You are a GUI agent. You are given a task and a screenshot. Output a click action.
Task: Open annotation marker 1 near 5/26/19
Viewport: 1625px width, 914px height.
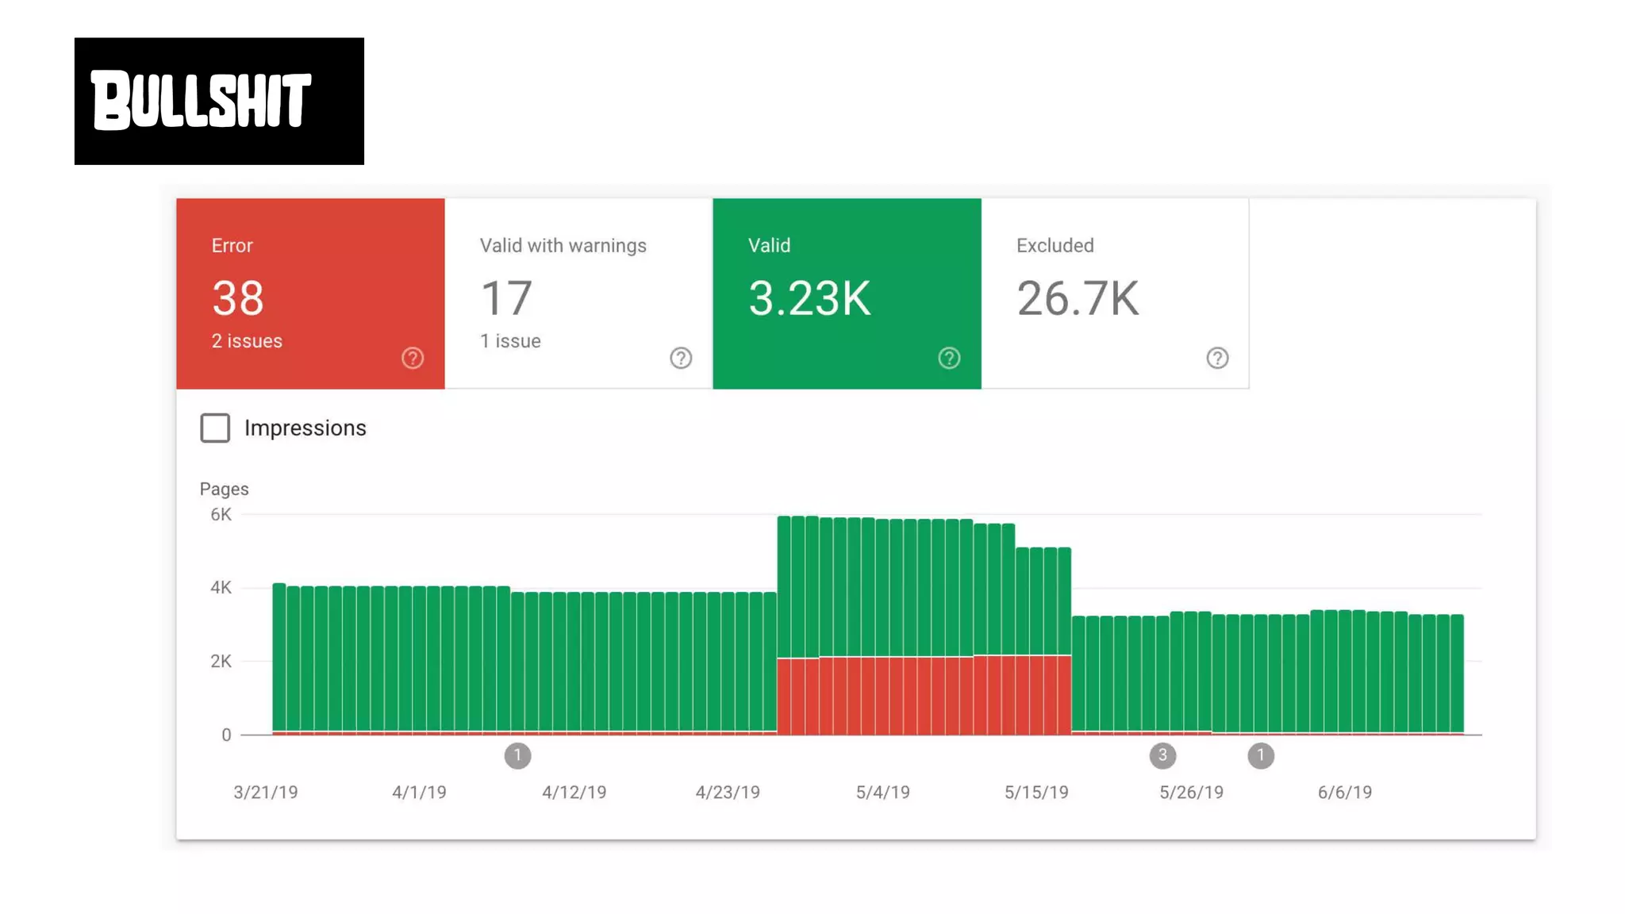tap(1260, 755)
